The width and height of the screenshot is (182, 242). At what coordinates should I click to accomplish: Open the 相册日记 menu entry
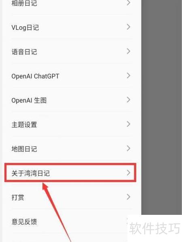(x=72, y=4)
